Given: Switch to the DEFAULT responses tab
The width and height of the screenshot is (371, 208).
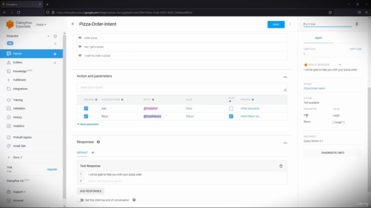Looking at the screenshot, I should [x=82, y=153].
